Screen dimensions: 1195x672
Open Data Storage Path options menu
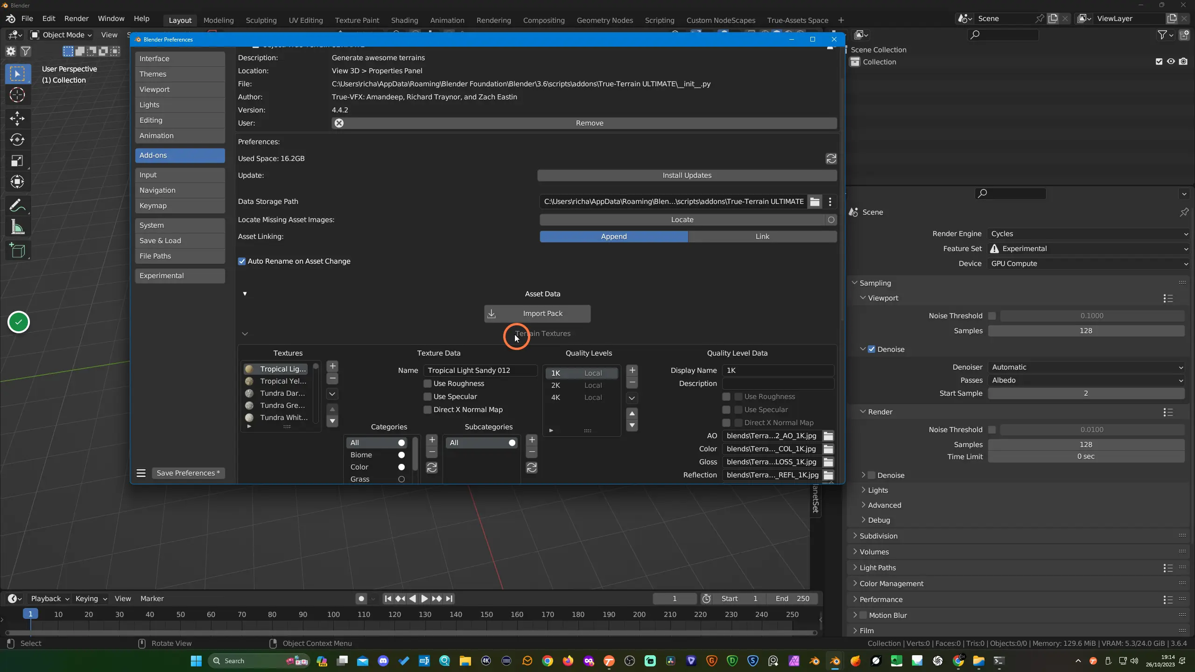(x=830, y=202)
